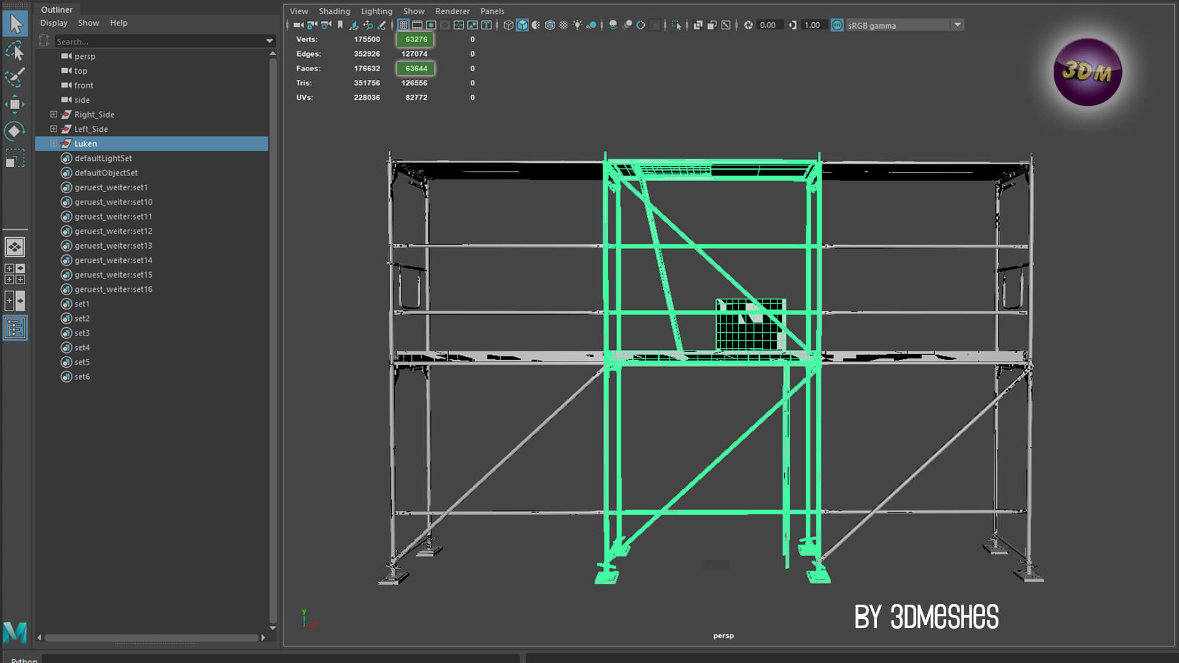The image size is (1179, 663).
Task: Click the Maya logo at bottom left
Action: 15,632
